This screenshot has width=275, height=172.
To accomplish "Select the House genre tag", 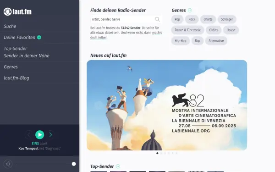I will tap(231, 30).
